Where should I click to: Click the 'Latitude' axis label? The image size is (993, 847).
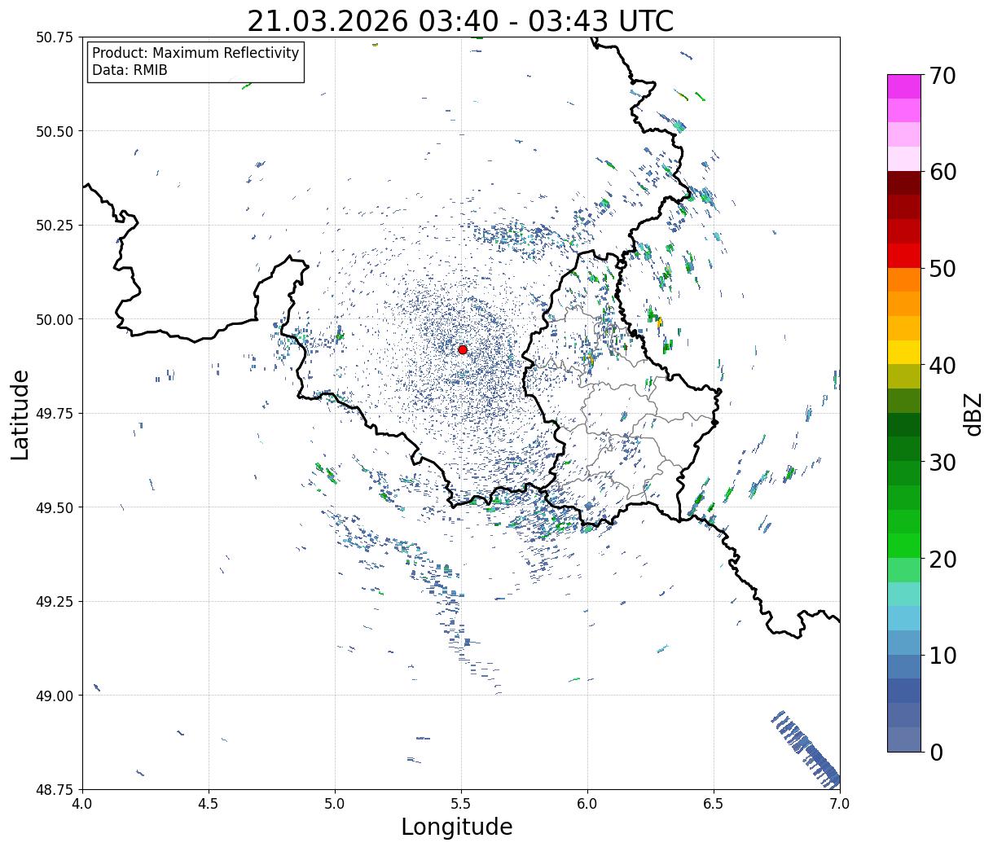point(20,414)
